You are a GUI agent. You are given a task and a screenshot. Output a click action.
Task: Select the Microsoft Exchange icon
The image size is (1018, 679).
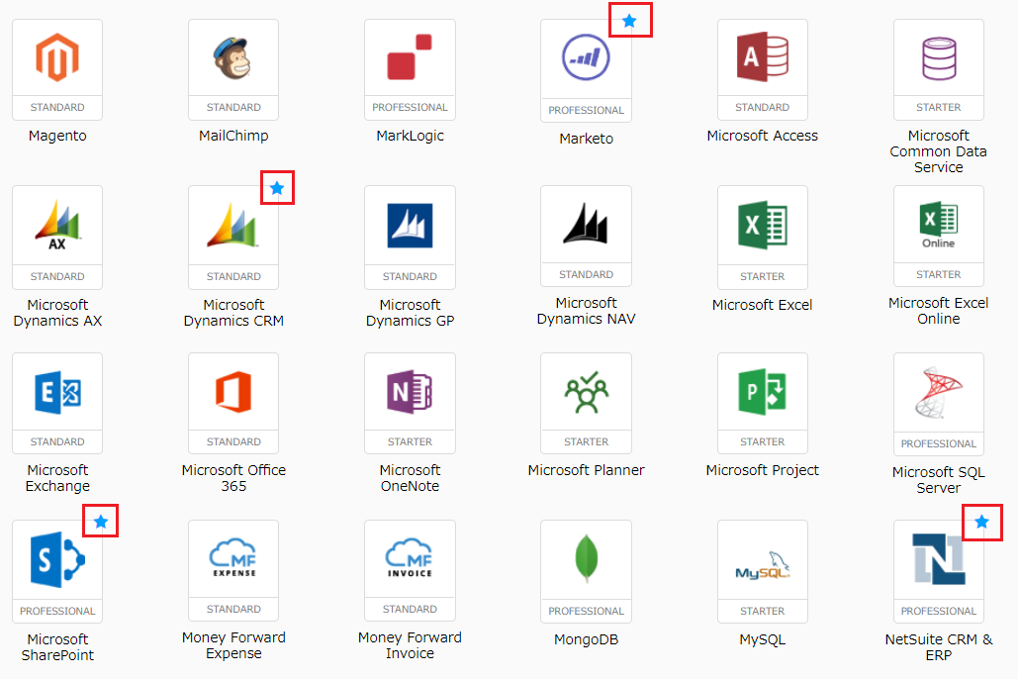click(x=57, y=392)
